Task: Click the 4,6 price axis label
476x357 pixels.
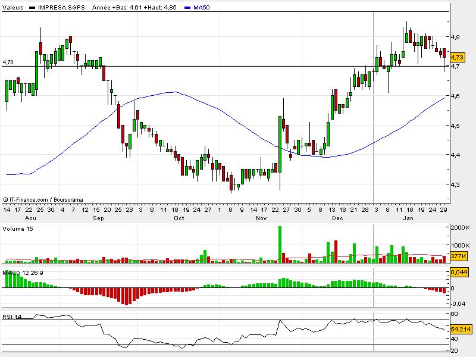Action: (x=455, y=96)
